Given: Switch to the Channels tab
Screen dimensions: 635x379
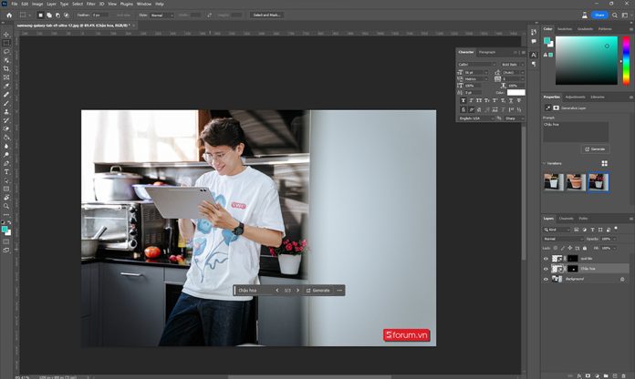Looking at the screenshot, I should 566,219.
